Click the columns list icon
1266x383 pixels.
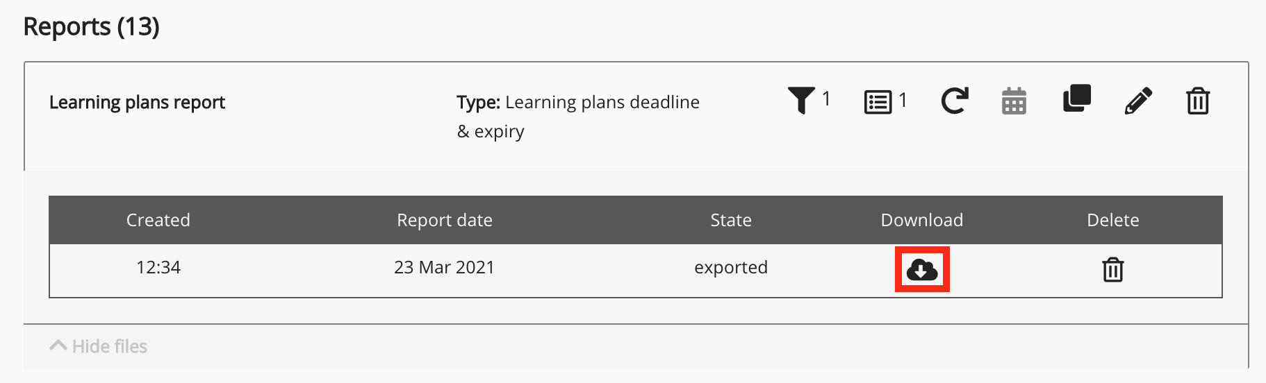(x=878, y=102)
